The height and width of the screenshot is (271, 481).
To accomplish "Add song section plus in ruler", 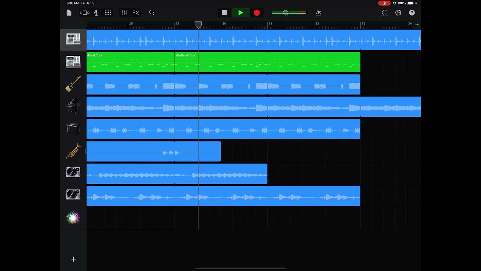I will pos(417,25).
